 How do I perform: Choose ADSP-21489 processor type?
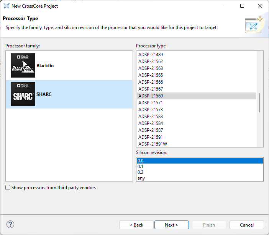[x=151, y=55]
